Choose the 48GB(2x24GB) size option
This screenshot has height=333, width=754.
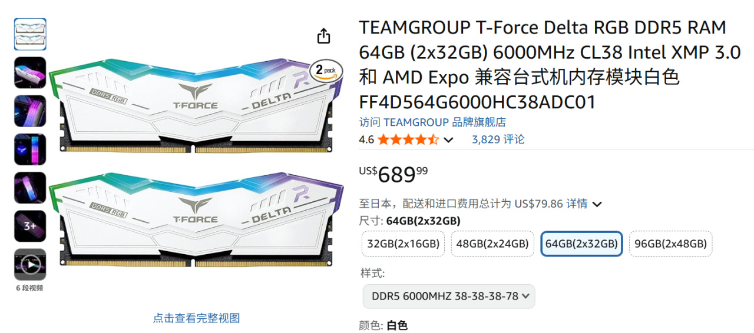(492, 244)
